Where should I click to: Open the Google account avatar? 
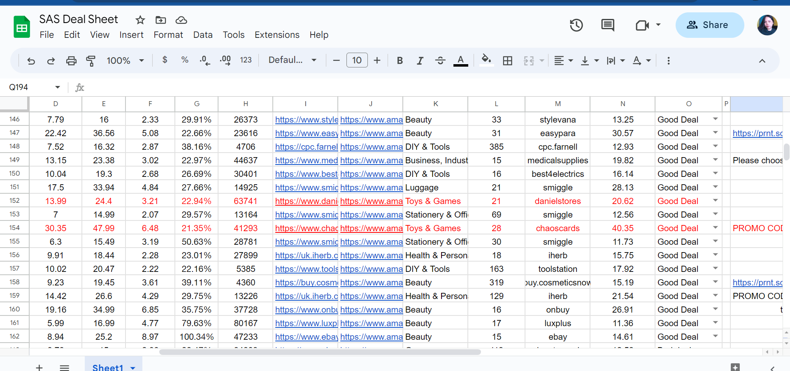click(x=767, y=25)
